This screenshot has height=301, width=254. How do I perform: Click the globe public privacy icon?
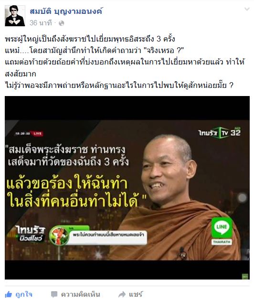click(x=62, y=23)
